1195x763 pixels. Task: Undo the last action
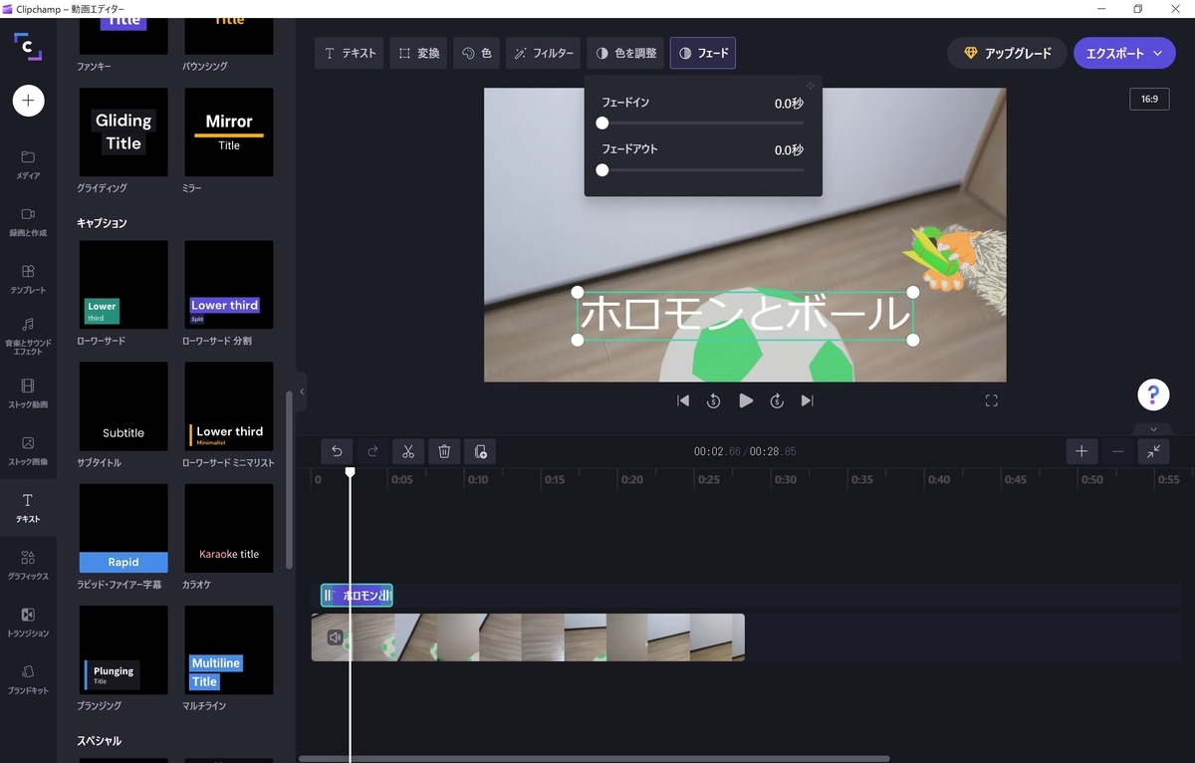point(338,451)
